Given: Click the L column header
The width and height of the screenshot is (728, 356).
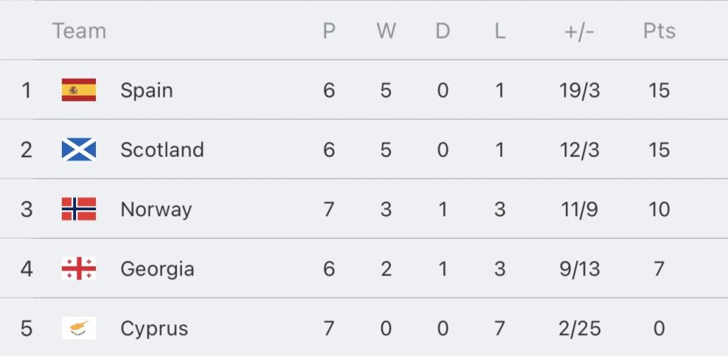Looking at the screenshot, I should [500, 31].
